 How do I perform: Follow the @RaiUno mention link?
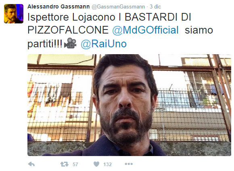pos(104,44)
